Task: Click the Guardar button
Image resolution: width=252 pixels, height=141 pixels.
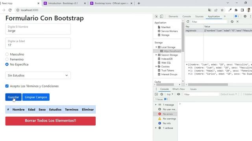Action: click(13, 97)
